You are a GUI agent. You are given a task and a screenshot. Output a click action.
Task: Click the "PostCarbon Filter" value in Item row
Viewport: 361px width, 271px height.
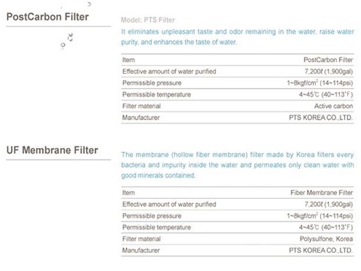click(329, 60)
